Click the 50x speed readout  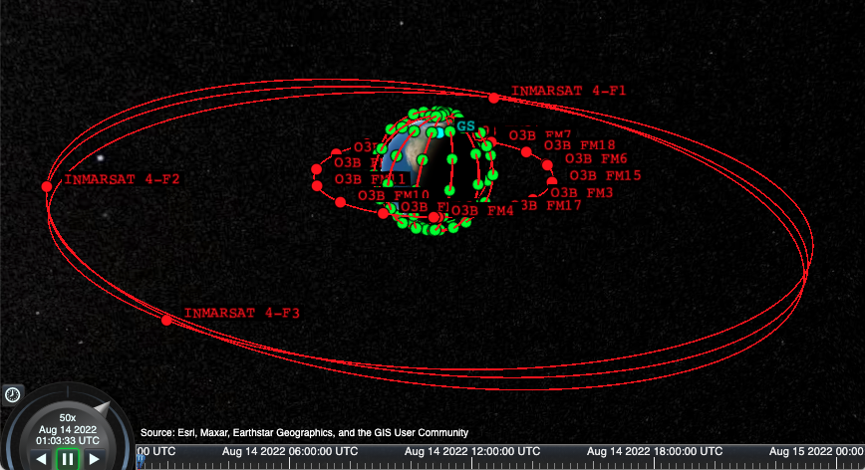pyautogui.click(x=68, y=417)
